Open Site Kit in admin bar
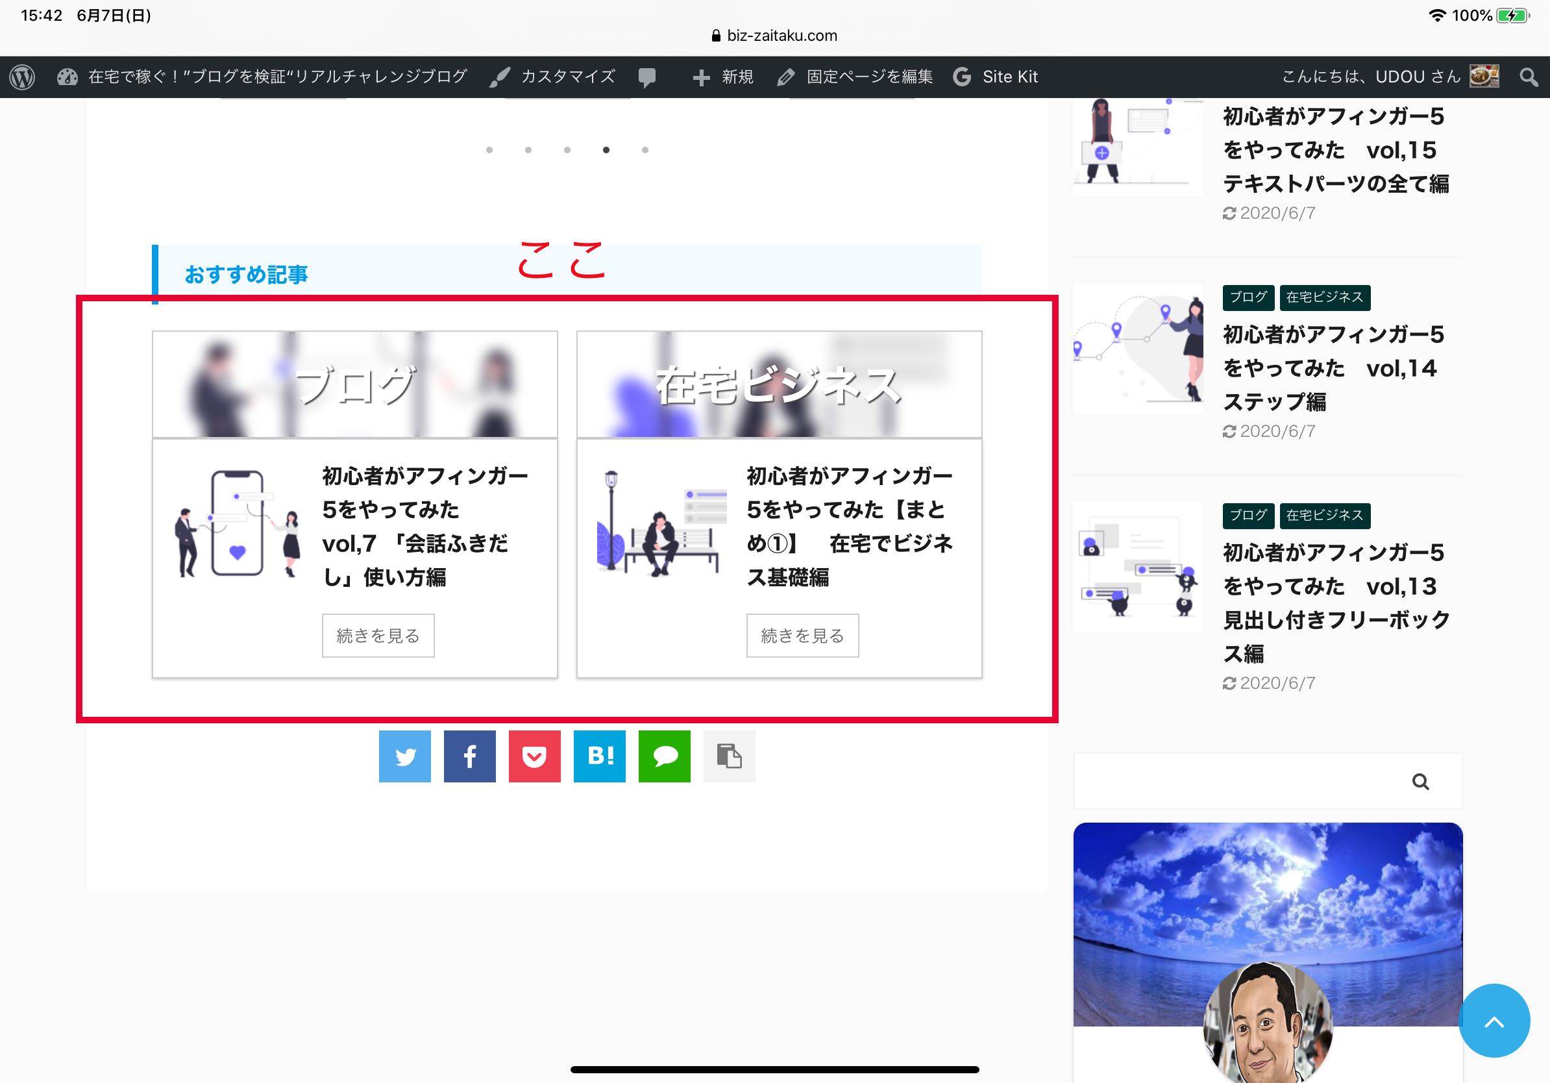 (995, 77)
